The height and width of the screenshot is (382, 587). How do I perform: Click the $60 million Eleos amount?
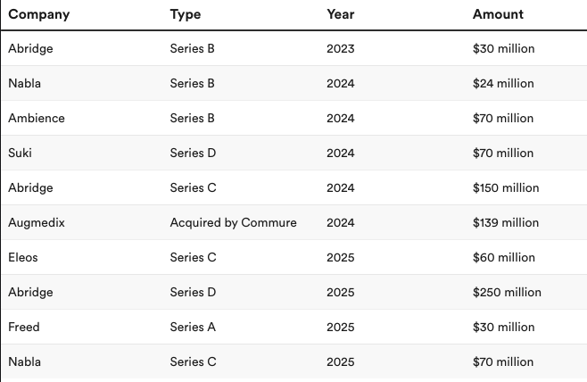tap(503, 257)
